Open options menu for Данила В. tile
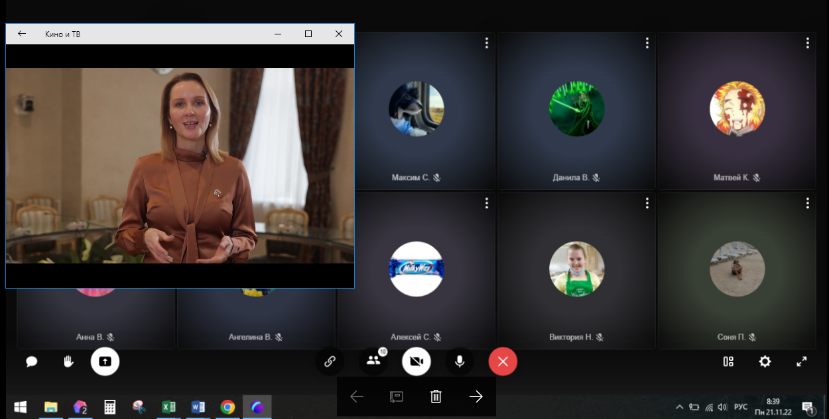 click(x=647, y=43)
